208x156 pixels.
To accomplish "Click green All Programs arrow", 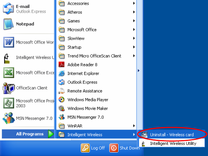I will point(51,134).
